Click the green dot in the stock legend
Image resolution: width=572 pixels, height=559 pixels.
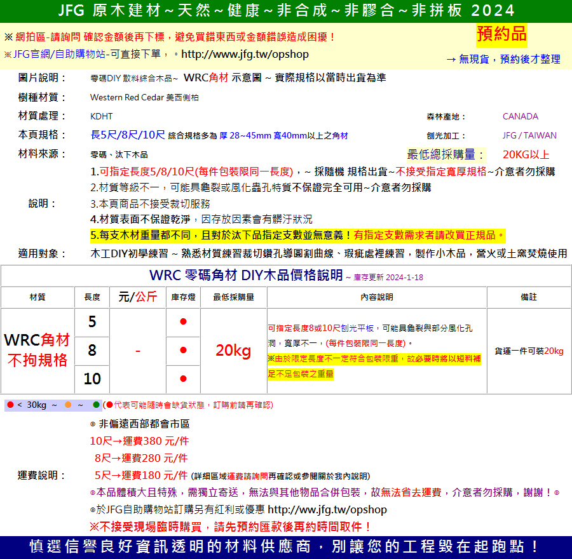pyautogui.click(x=97, y=405)
